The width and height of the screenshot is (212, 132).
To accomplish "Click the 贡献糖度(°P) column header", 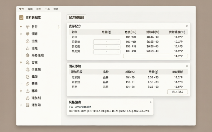I will 177,32.
